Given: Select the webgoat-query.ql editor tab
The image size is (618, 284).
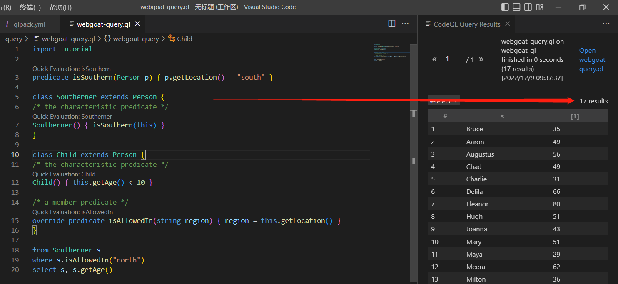Looking at the screenshot, I should [x=103, y=24].
